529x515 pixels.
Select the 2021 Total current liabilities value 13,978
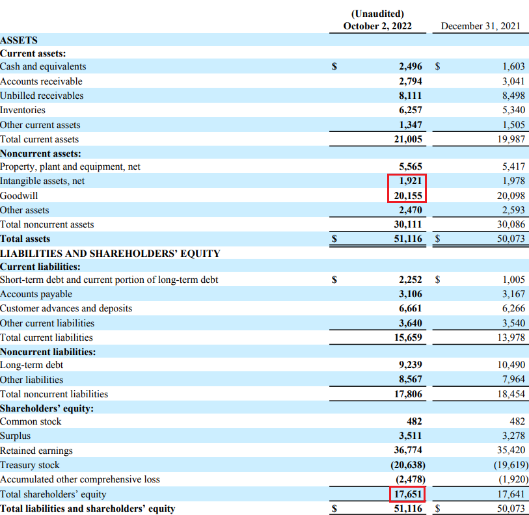click(511, 337)
